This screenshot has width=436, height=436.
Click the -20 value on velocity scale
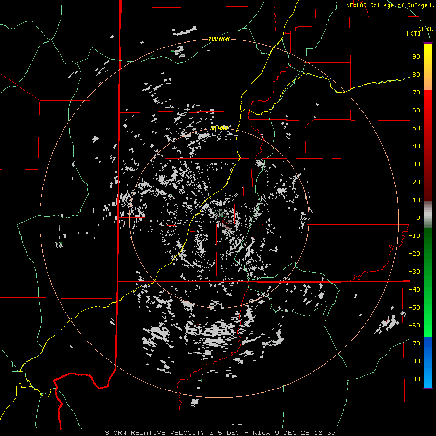click(x=414, y=253)
